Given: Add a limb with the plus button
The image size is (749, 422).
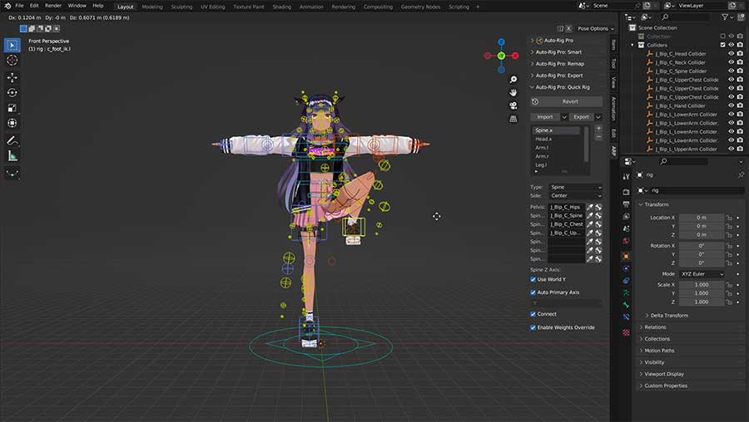Looking at the screenshot, I should click(x=598, y=129).
